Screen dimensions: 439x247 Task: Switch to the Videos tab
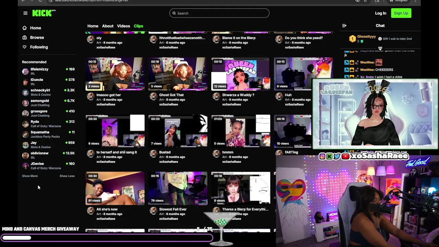pos(123,26)
